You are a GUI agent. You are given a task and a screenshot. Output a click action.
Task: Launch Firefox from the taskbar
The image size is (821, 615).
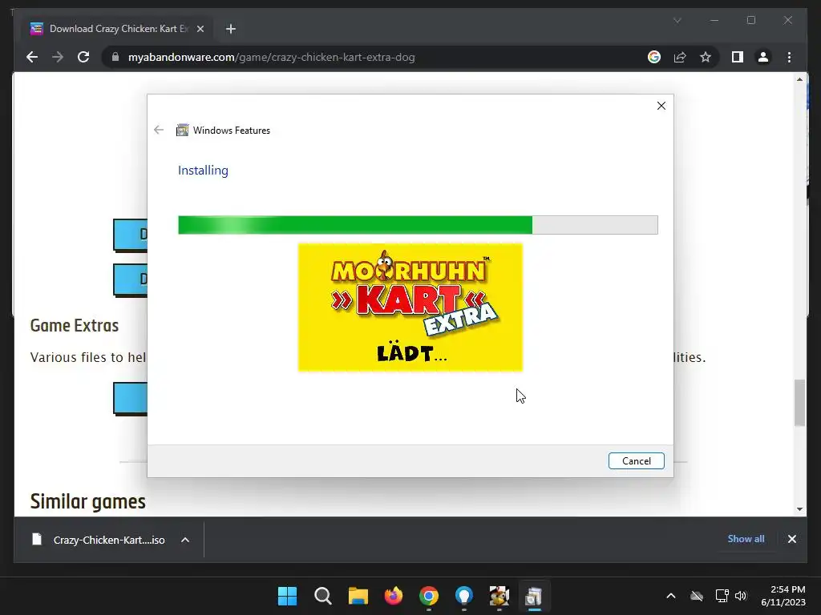pos(393,596)
